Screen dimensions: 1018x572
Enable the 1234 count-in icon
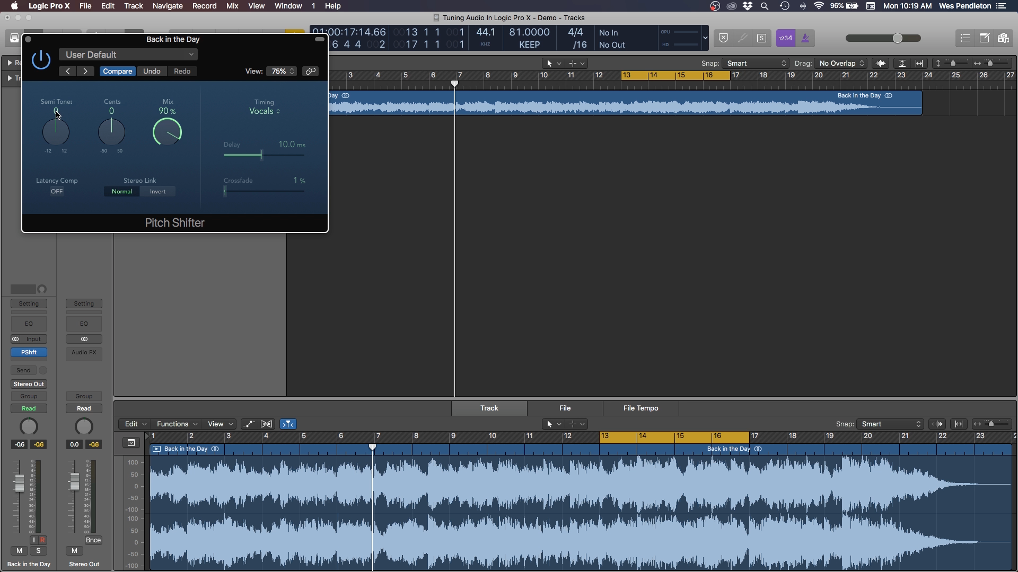click(785, 38)
